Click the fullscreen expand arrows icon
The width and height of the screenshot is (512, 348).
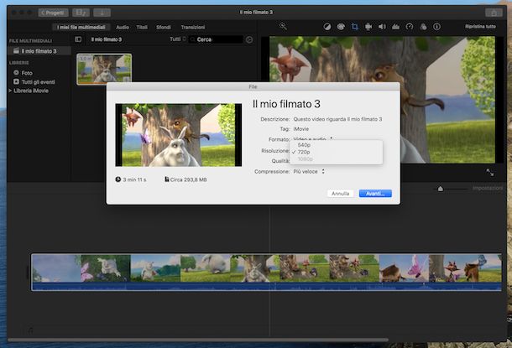pos(490,173)
